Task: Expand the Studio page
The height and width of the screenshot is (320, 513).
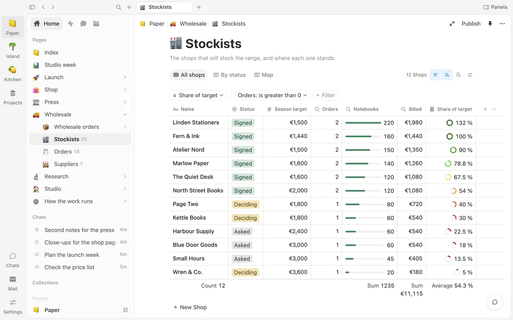Action: (x=125, y=189)
